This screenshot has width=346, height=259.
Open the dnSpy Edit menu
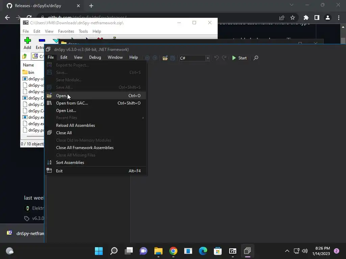[x=64, y=57]
